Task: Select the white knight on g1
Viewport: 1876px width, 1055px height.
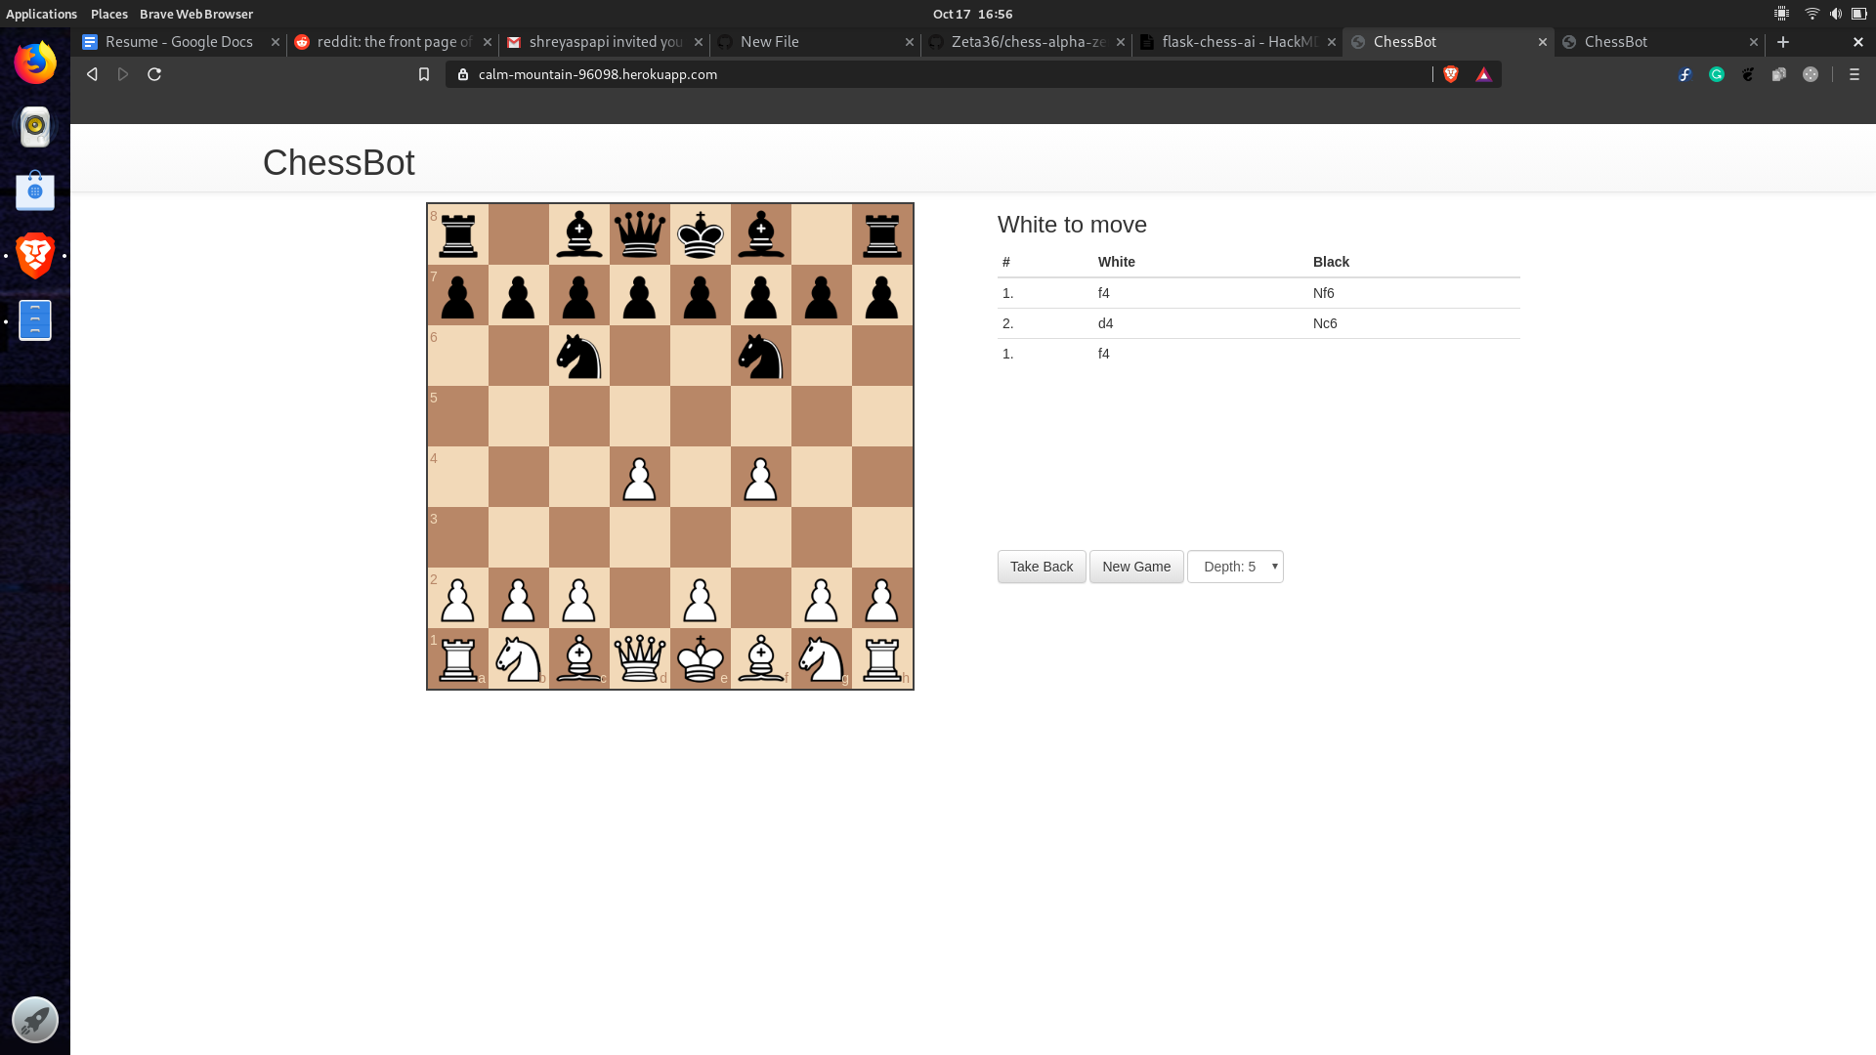Action: (822, 658)
